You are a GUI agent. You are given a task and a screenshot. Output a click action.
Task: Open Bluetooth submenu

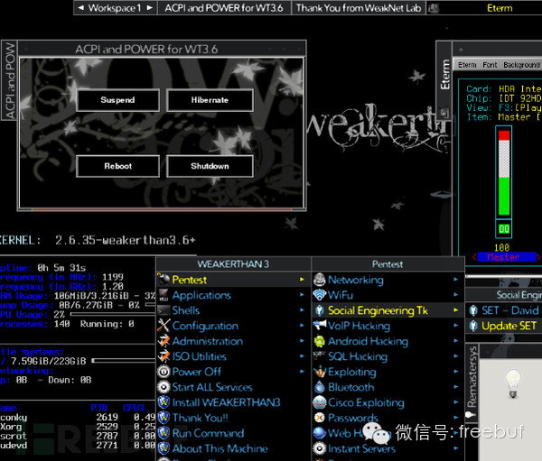(388, 387)
